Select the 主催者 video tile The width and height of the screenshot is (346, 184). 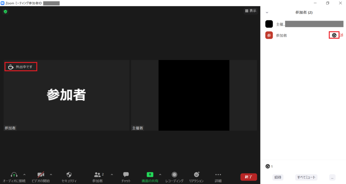(194, 95)
